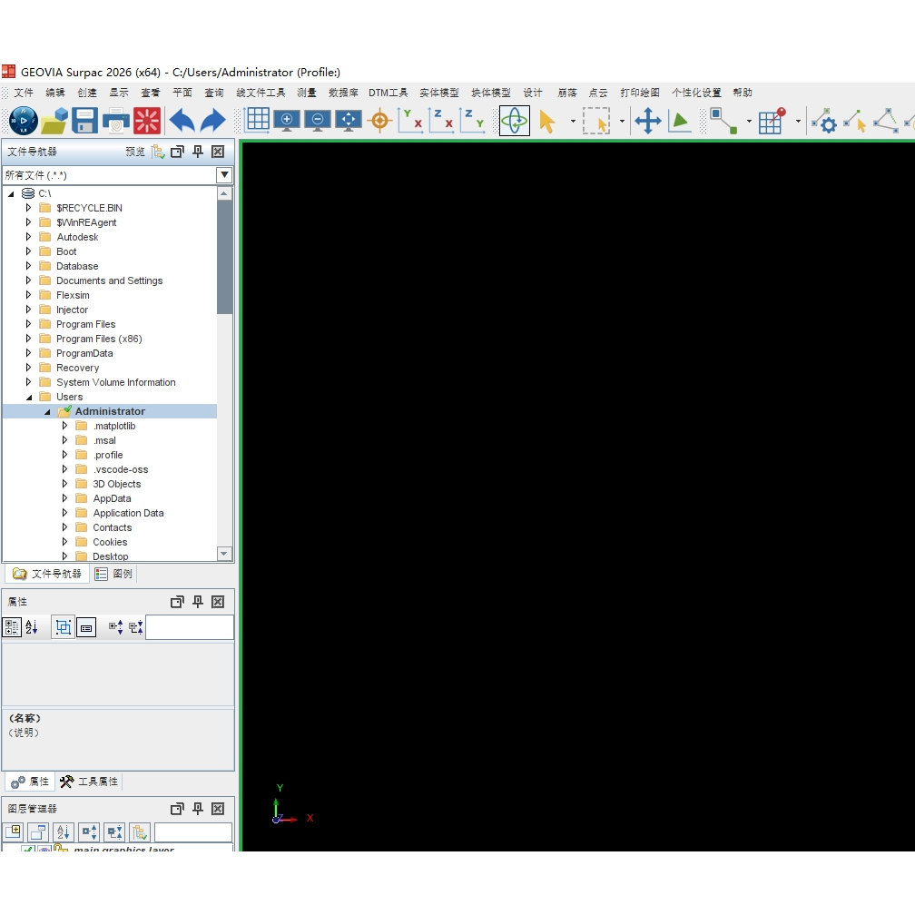Click the Zoom out monitor icon
915x915 pixels.
pyautogui.click(x=318, y=120)
